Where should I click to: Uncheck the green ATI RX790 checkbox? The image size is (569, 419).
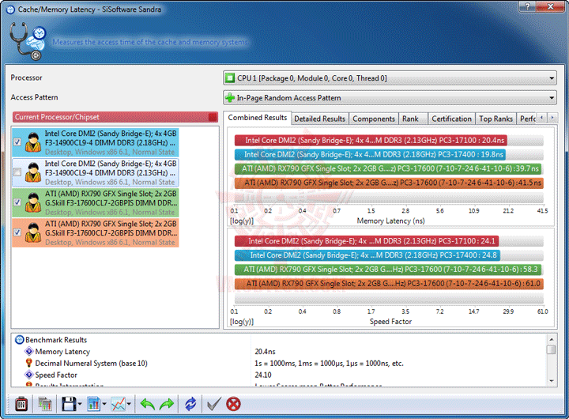(17, 202)
